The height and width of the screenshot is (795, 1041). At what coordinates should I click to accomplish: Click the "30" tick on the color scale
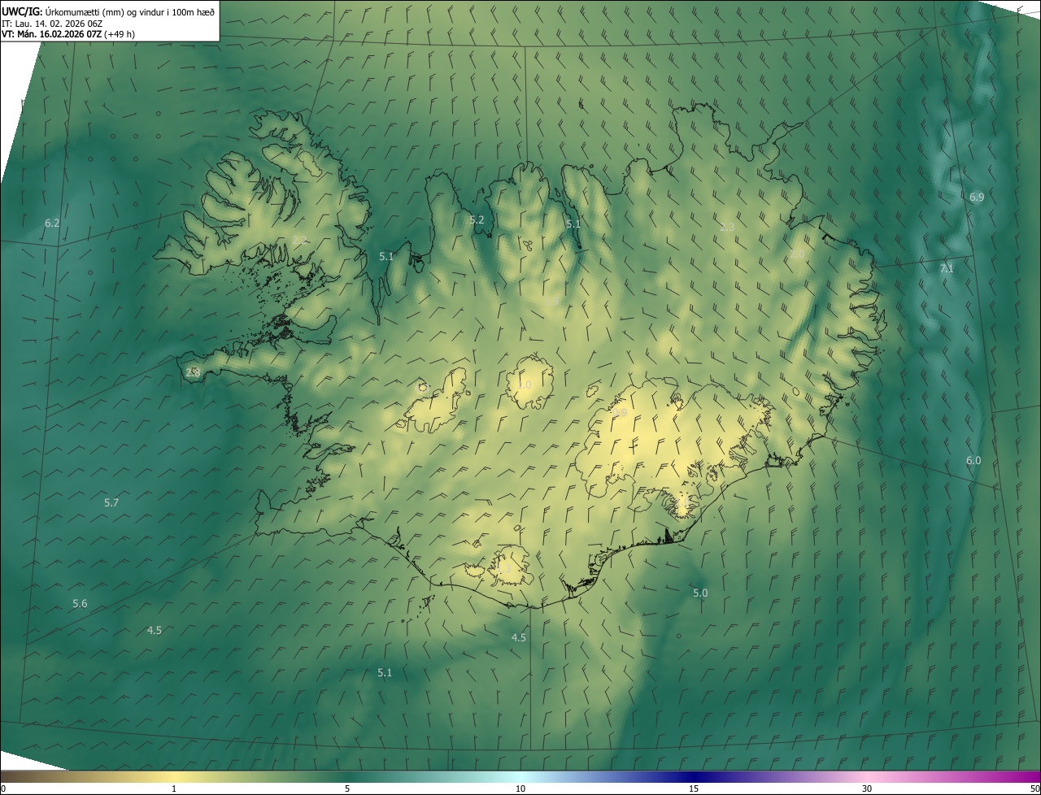pyautogui.click(x=867, y=789)
